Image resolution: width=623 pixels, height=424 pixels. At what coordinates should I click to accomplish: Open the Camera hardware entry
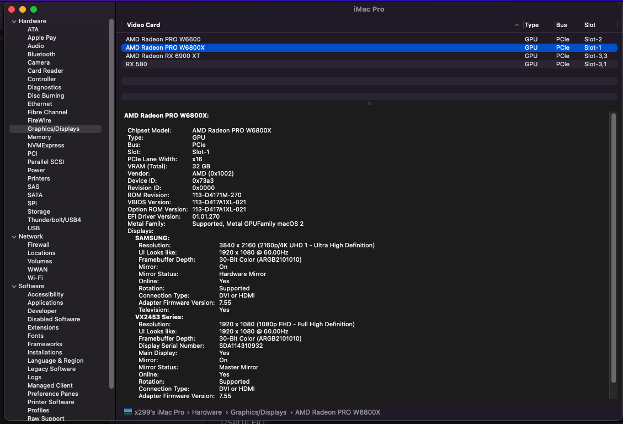(x=39, y=63)
